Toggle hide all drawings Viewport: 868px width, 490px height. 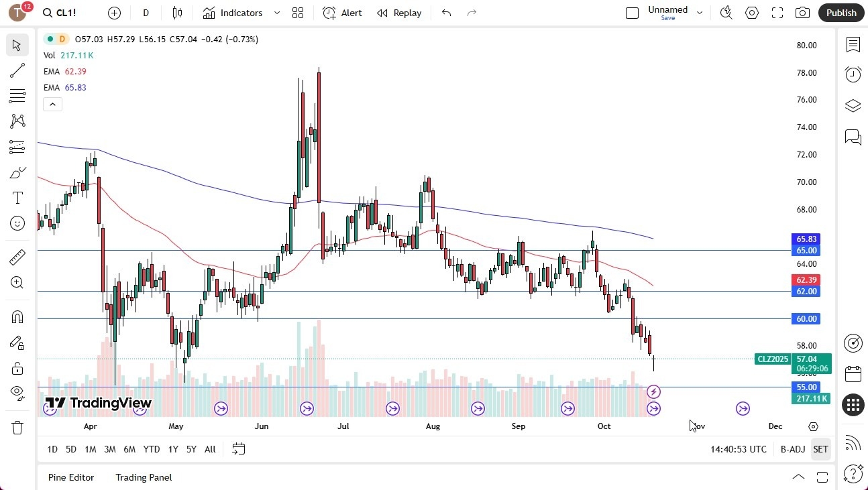click(17, 392)
